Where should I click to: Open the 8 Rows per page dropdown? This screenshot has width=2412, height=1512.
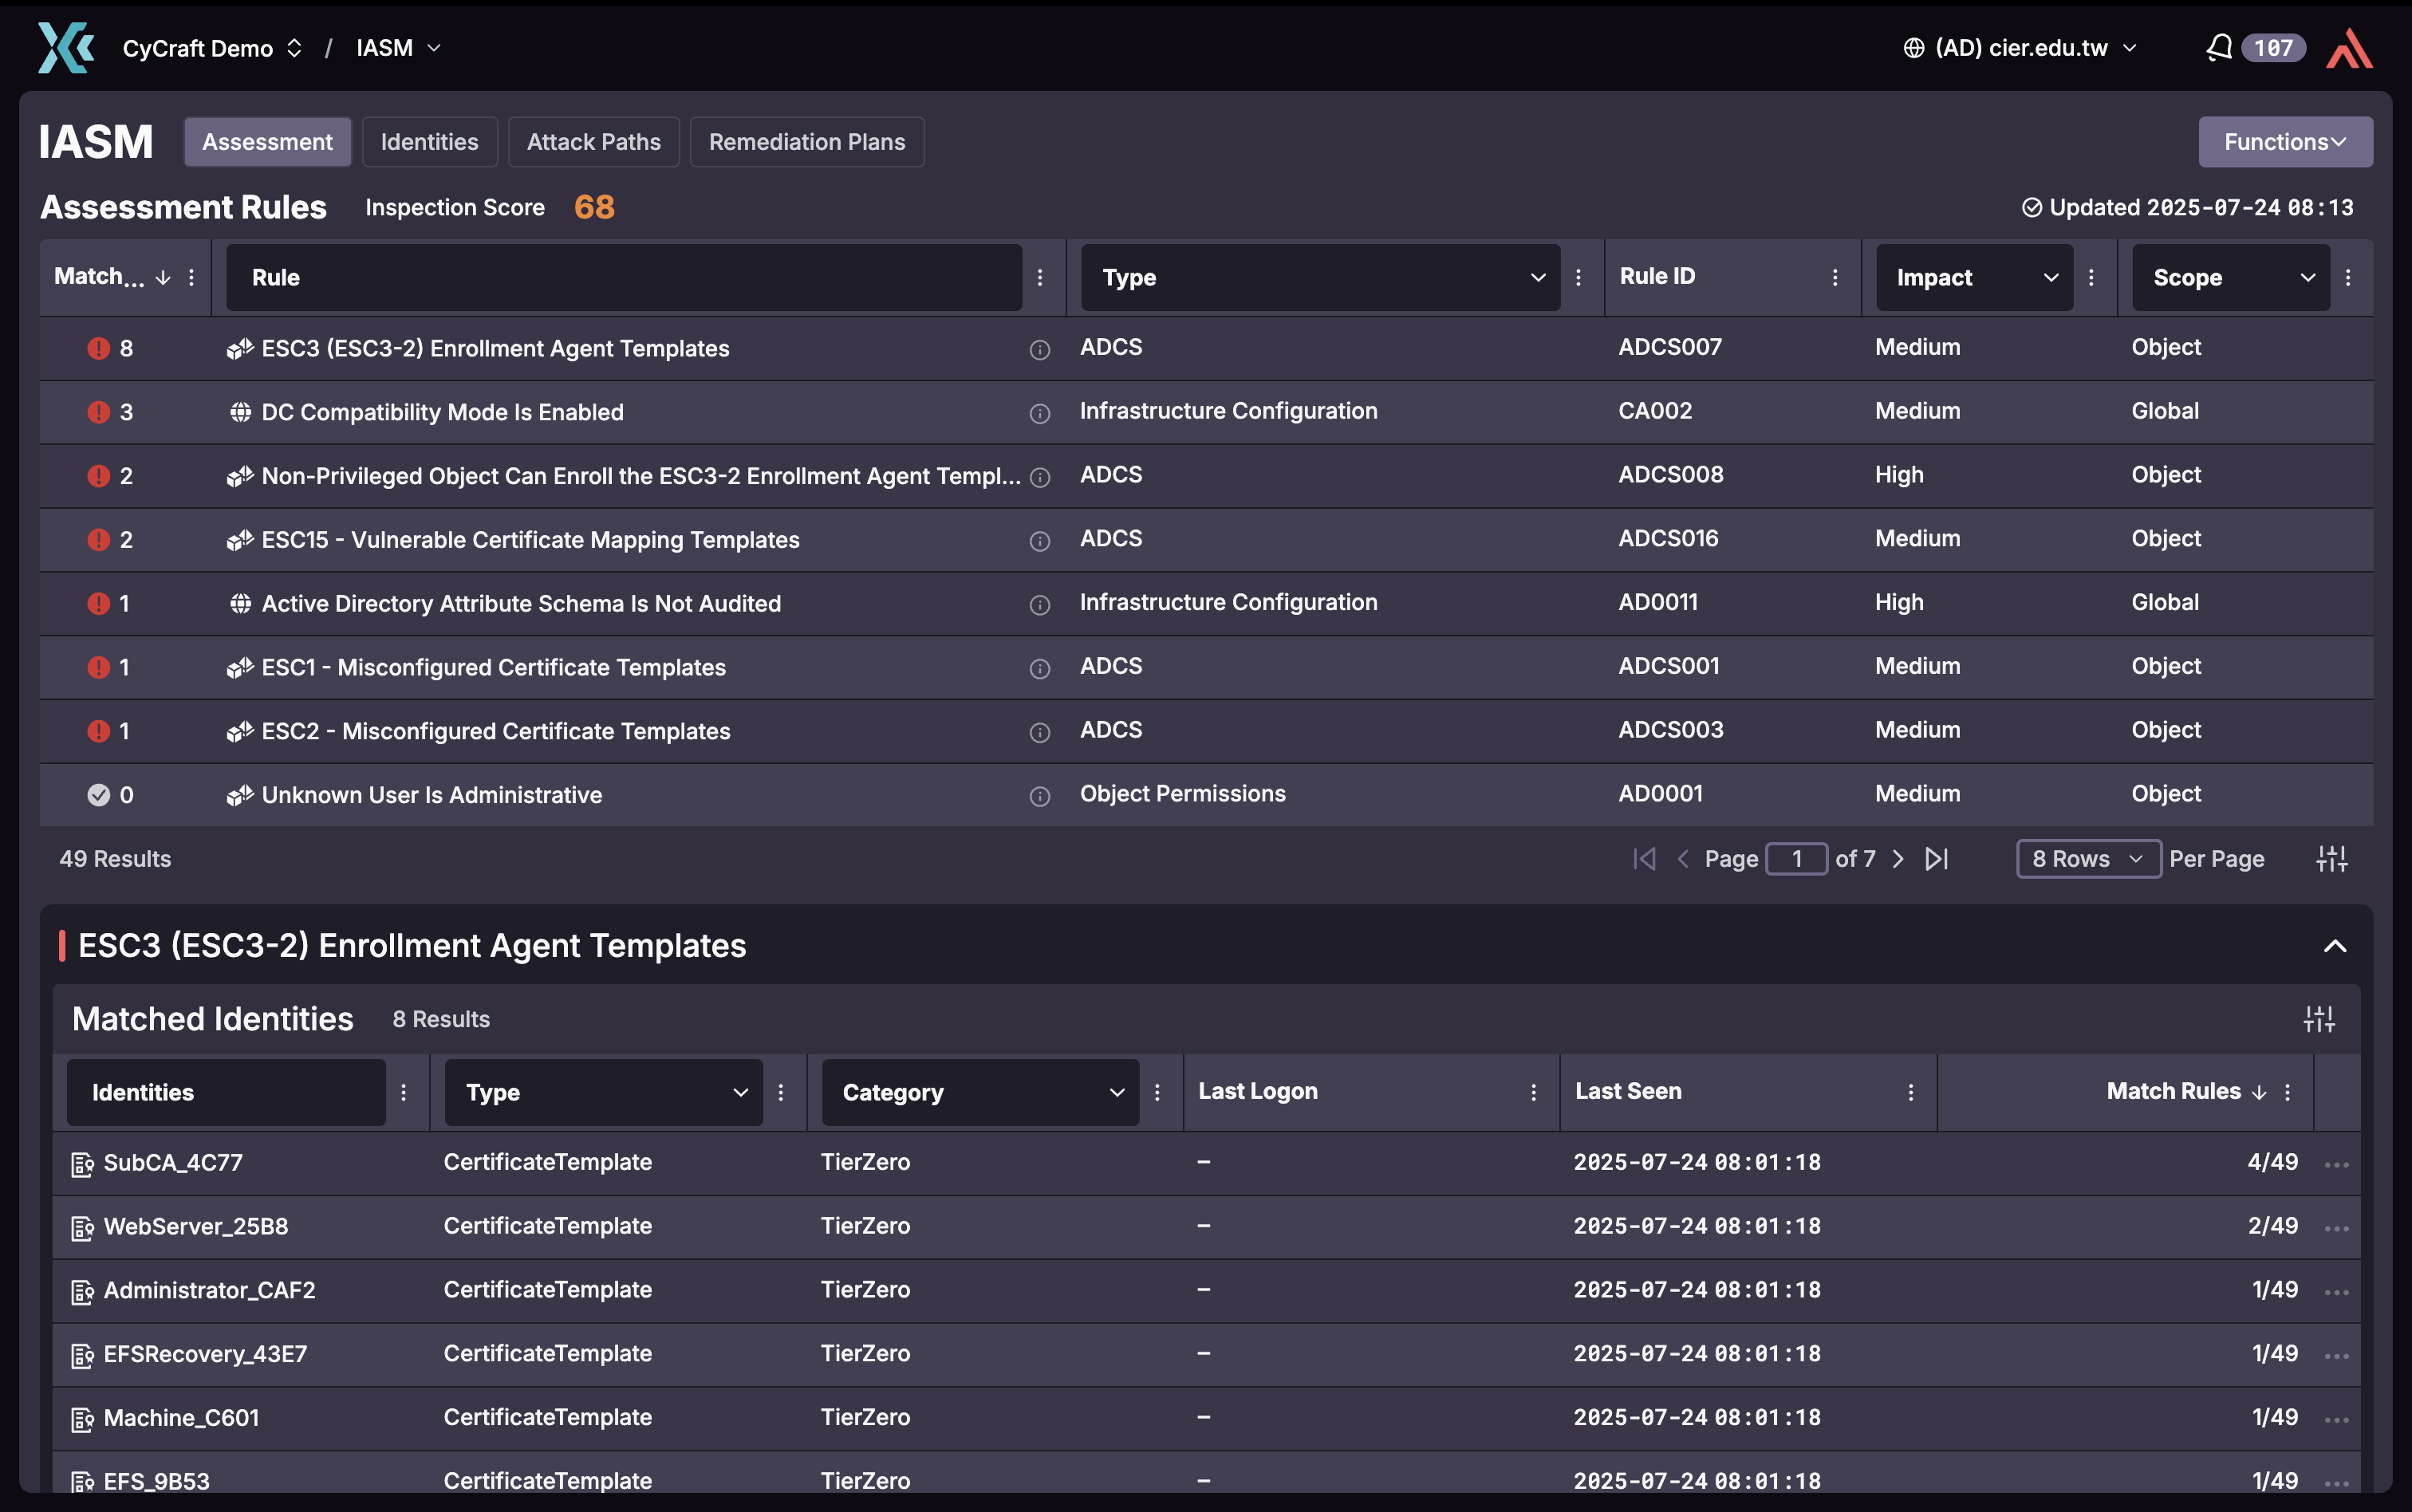coord(2087,859)
